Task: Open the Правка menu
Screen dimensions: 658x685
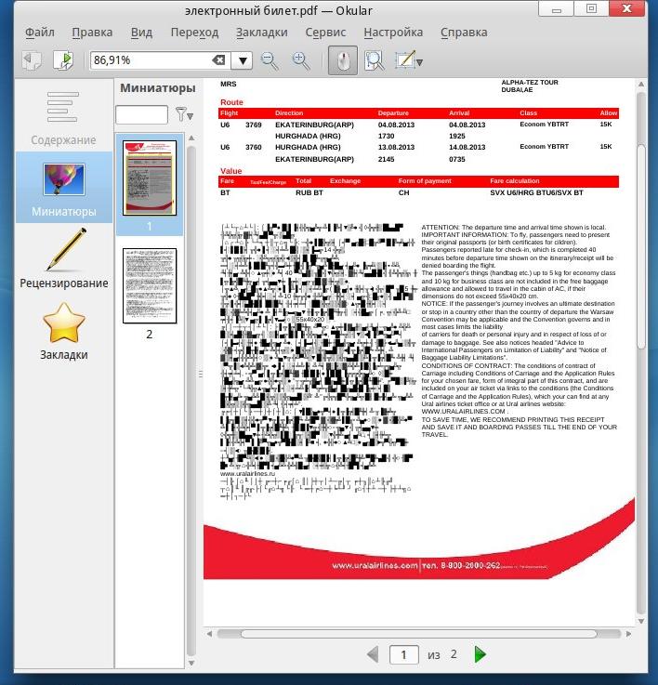Action: (92, 33)
